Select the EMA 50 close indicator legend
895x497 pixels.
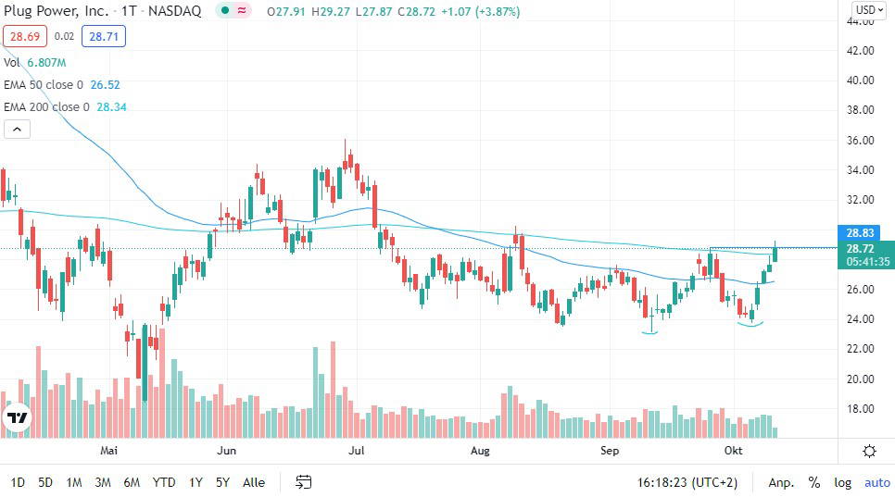[62, 85]
